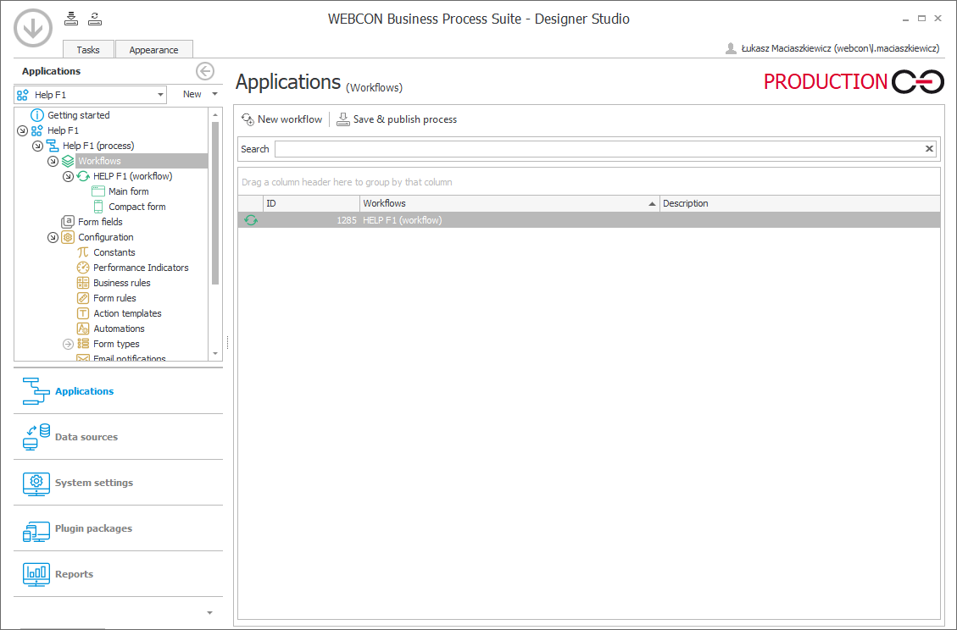Collapse the Help F1 application node
The width and height of the screenshot is (957, 630).
pyautogui.click(x=22, y=130)
